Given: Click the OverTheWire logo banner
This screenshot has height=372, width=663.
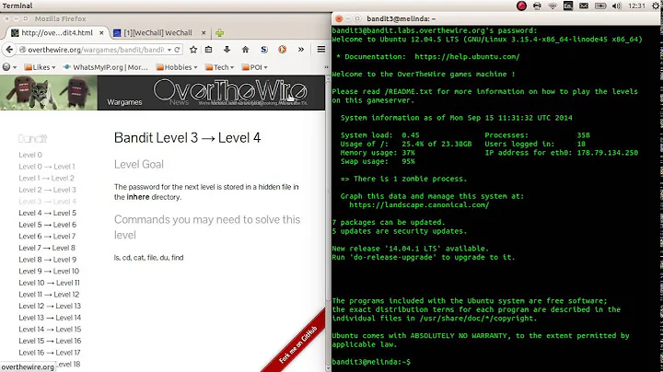Looking at the screenshot, I should tap(230, 91).
